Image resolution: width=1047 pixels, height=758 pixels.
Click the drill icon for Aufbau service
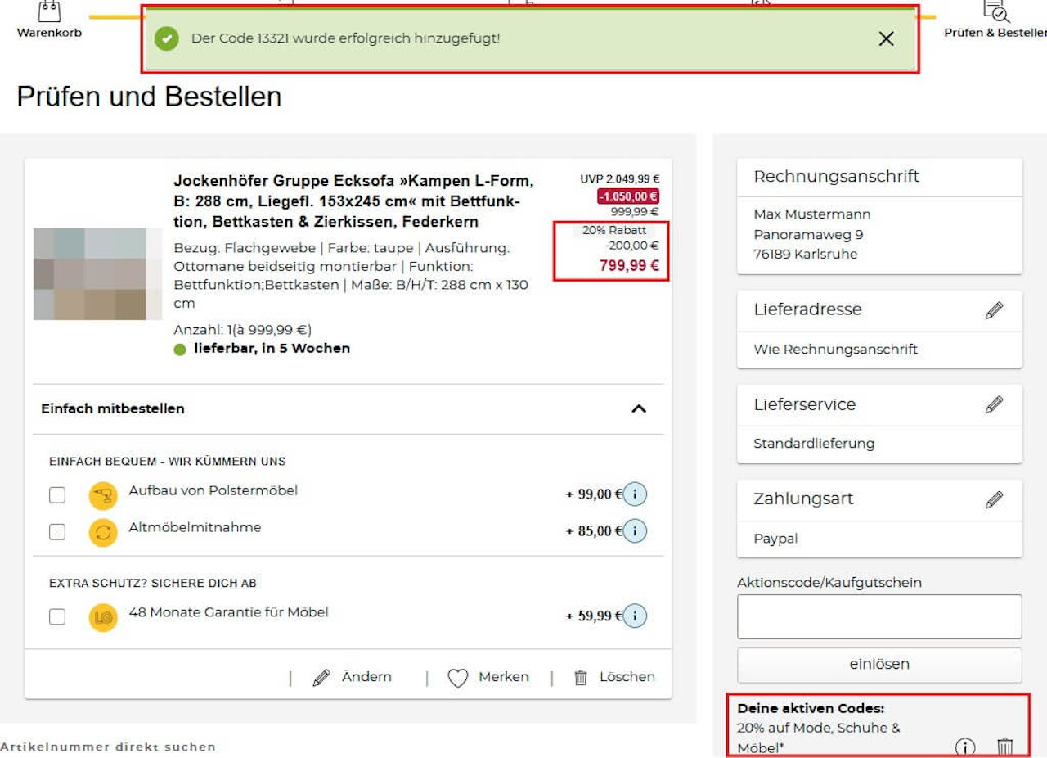(x=103, y=495)
